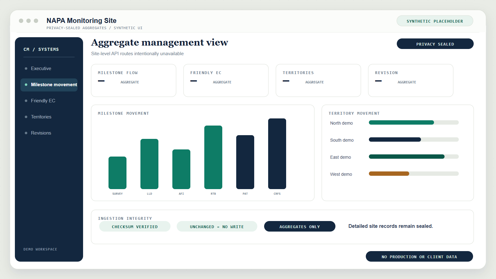The height and width of the screenshot is (279, 496).
Task: Select the SURVEY bar in milestone chart
Action: [x=117, y=173]
